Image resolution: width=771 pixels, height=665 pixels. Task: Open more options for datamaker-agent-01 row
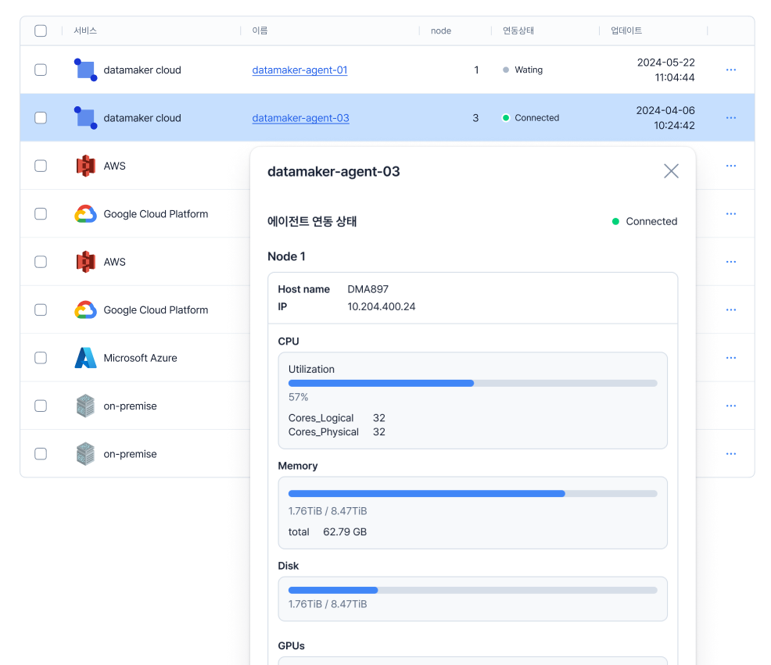[730, 70]
